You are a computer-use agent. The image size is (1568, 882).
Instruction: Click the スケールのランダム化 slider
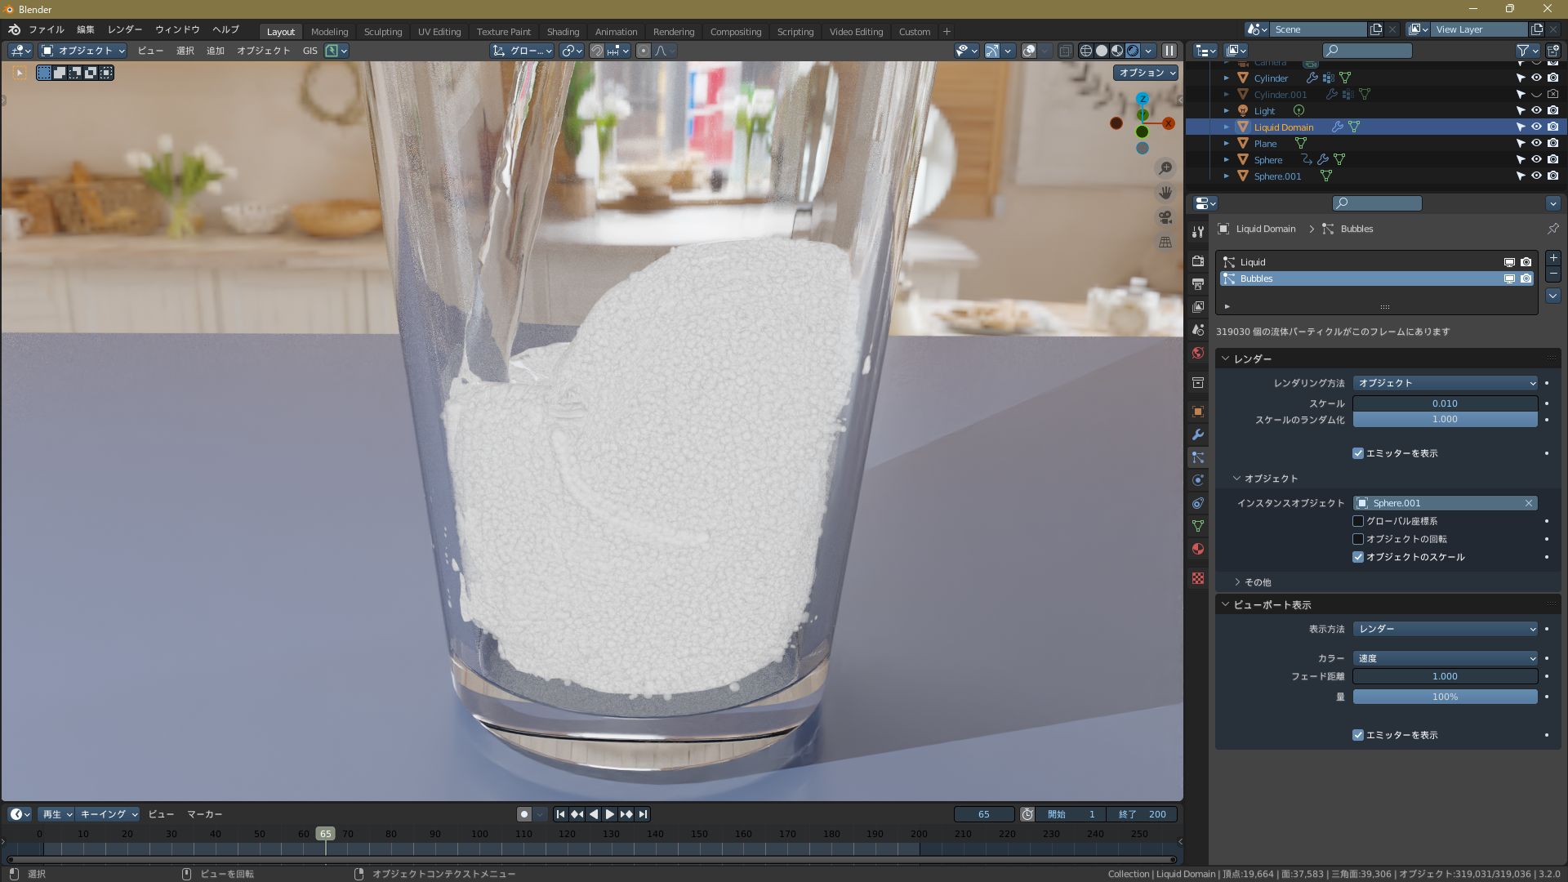pyautogui.click(x=1445, y=420)
